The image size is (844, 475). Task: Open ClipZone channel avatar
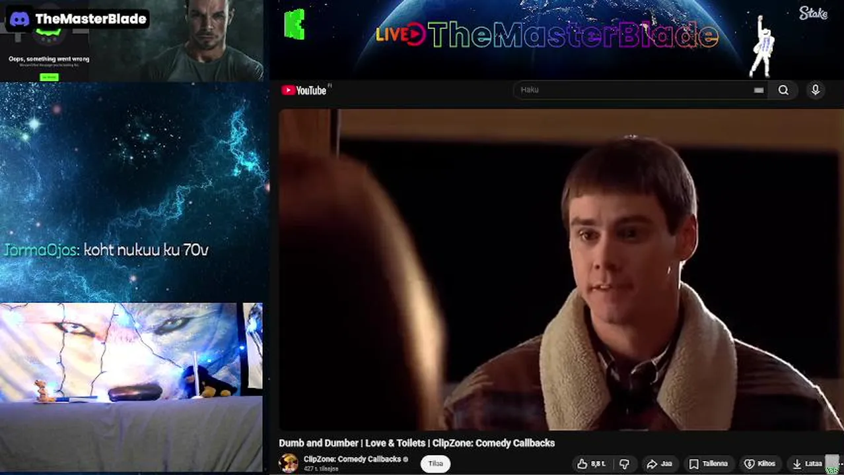[289, 463]
